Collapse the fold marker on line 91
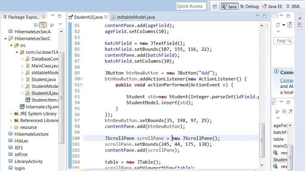 pos(81,85)
